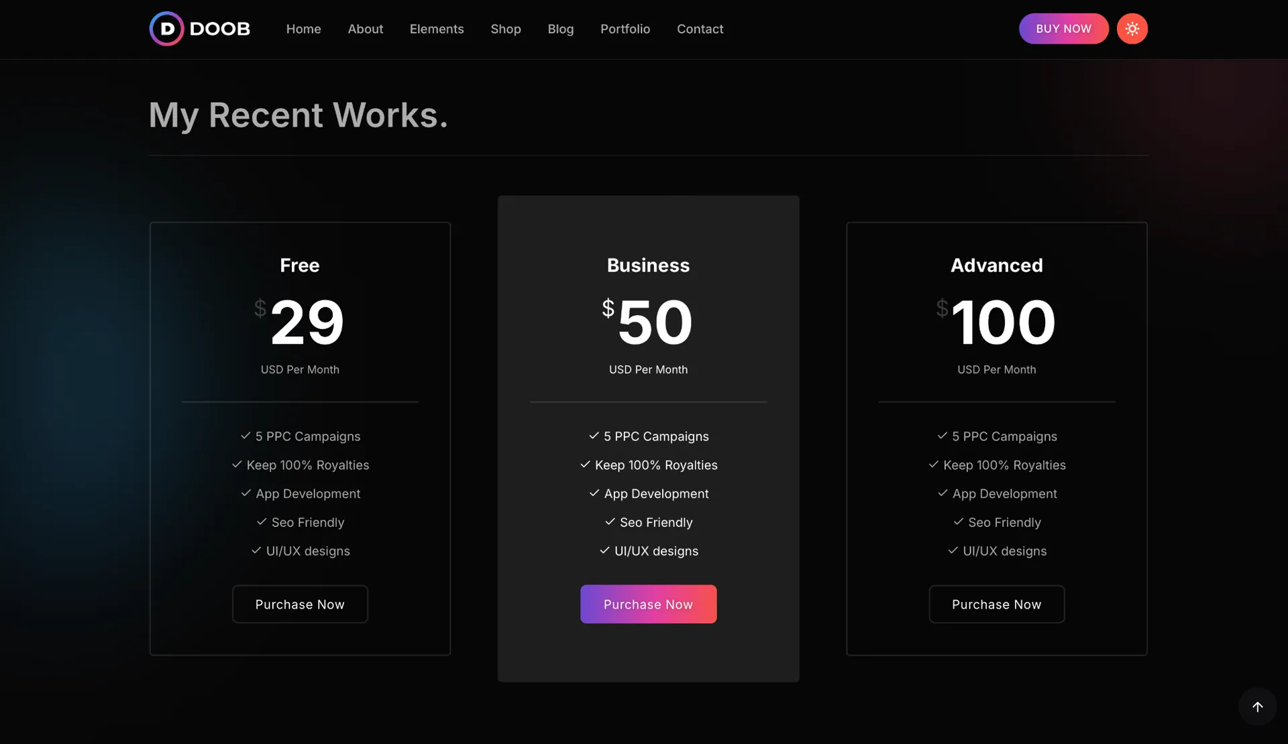Open the Home menu item
This screenshot has height=744, width=1288.
303,29
